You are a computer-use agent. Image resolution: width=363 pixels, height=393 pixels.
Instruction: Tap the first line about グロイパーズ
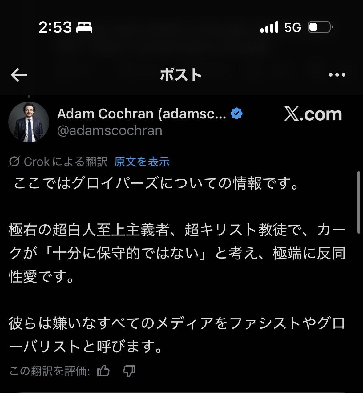click(x=156, y=183)
